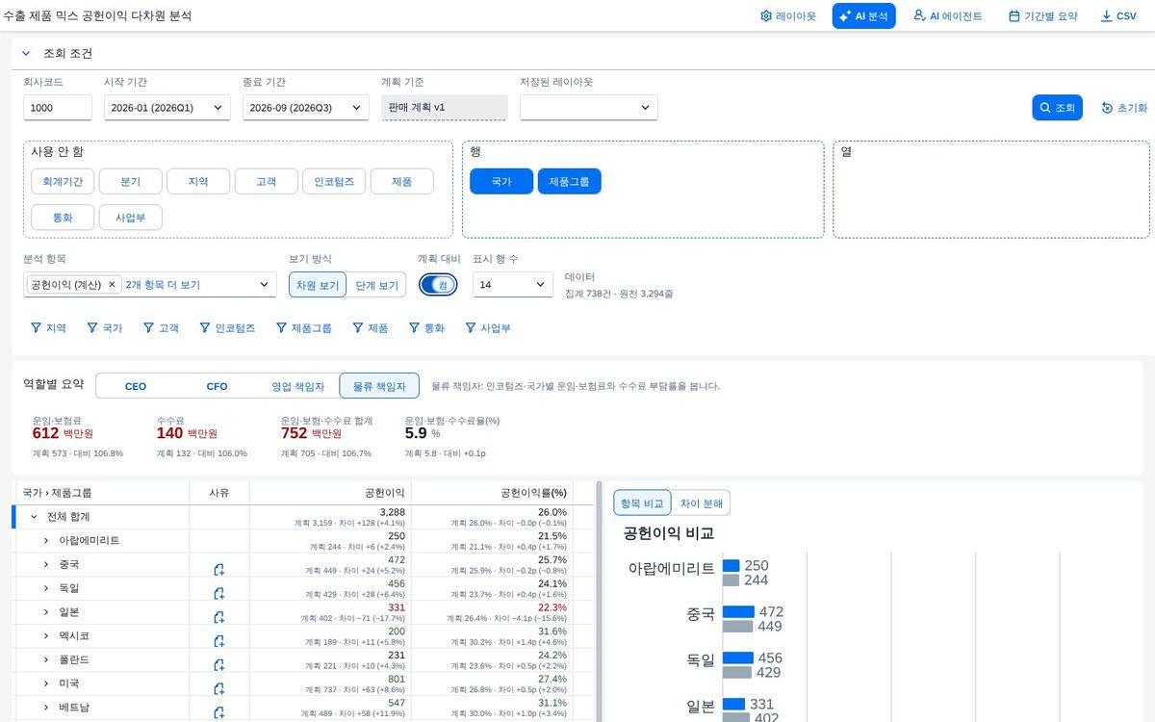Select the 인코텀즈 dimension chip in 사용 안 함
The height and width of the screenshot is (722, 1155).
point(334,181)
